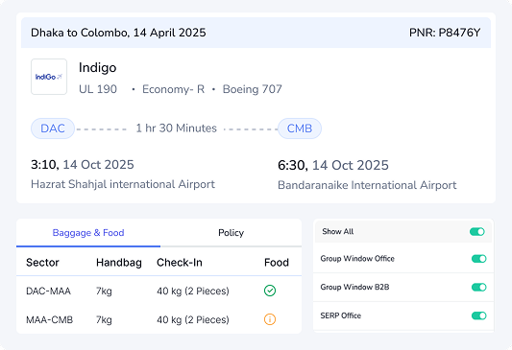The width and height of the screenshot is (512, 350).
Task: Switch to the Policy tab
Action: point(231,233)
